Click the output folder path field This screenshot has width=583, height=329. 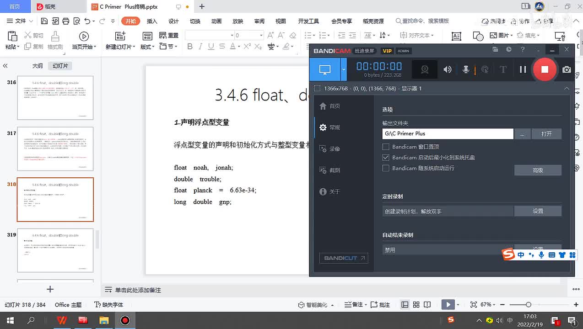point(448,133)
